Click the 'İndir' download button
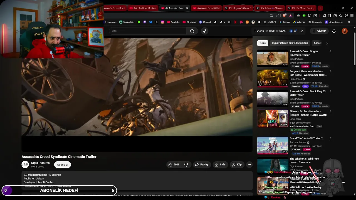The image size is (356, 200). click(220, 164)
